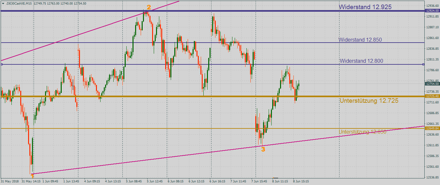This screenshot has width=440, height=185.
Task: Select the Unterstützung 12.650 label
Action: (363, 132)
